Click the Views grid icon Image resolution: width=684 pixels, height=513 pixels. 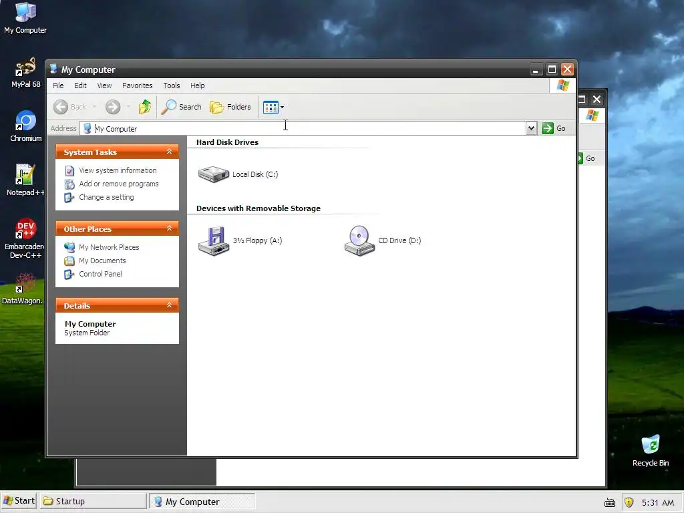pos(271,107)
